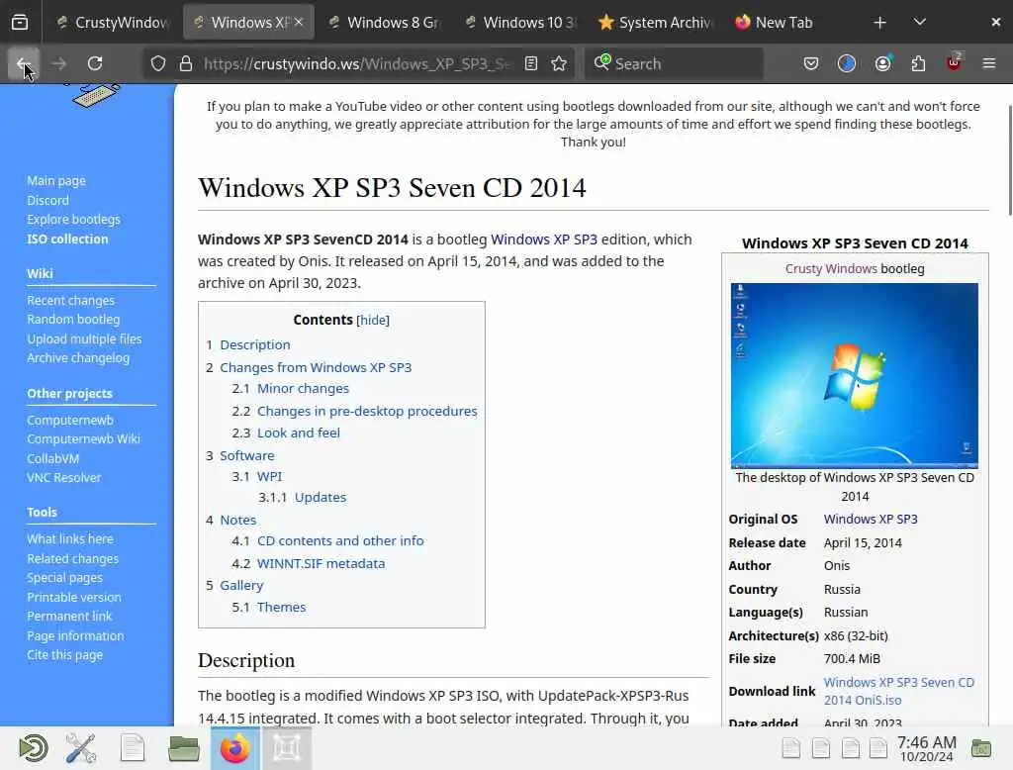Open the tracking protection shield icon
1013x770 pixels.
tap(158, 63)
